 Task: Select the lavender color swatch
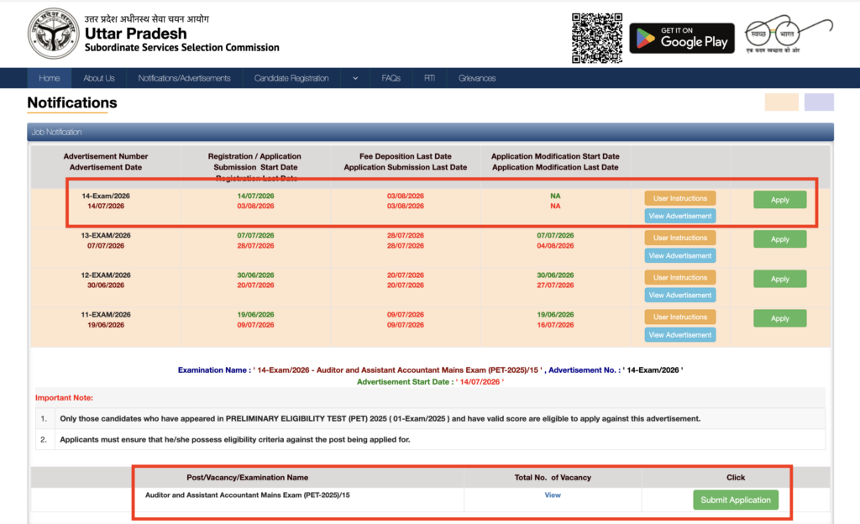pyautogui.click(x=819, y=102)
